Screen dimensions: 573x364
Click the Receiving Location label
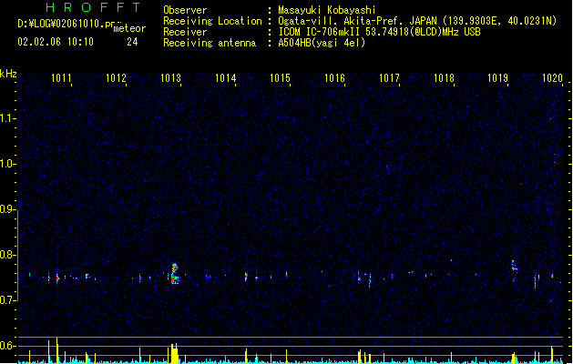tap(212, 21)
